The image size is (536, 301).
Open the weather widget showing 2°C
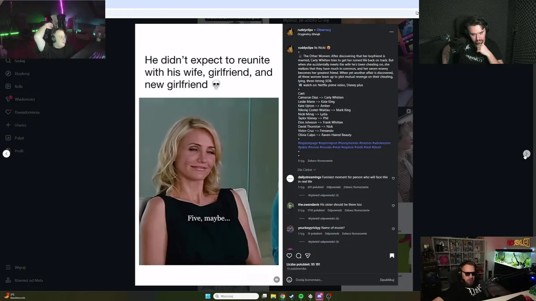15,296
